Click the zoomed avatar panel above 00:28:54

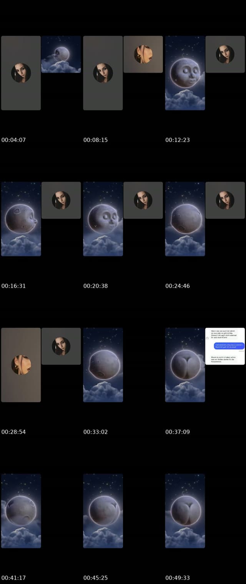tap(21, 365)
